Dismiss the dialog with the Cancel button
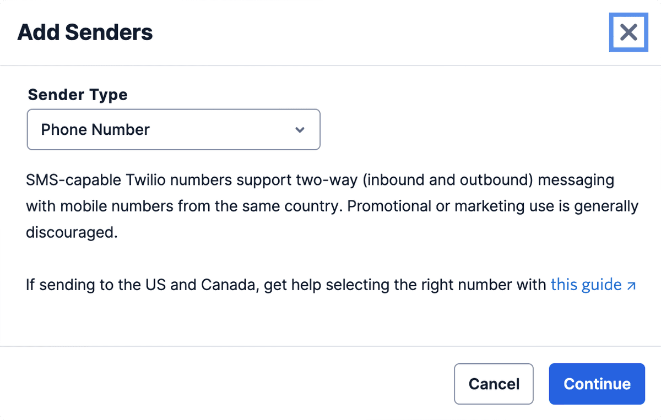Image resolution: width=661 pixels, height=420 pixels. click(494, 384)
